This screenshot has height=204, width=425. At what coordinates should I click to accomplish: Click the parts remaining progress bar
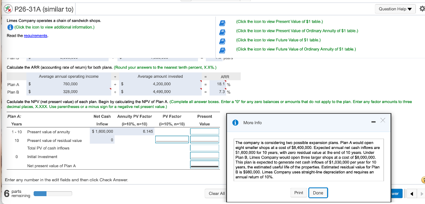click(53, 194)
